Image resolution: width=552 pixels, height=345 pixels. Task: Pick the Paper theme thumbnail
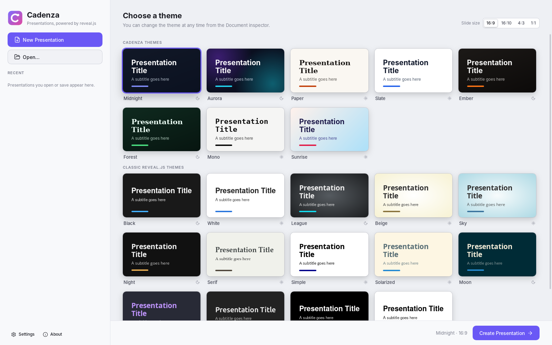click(329, 70)
